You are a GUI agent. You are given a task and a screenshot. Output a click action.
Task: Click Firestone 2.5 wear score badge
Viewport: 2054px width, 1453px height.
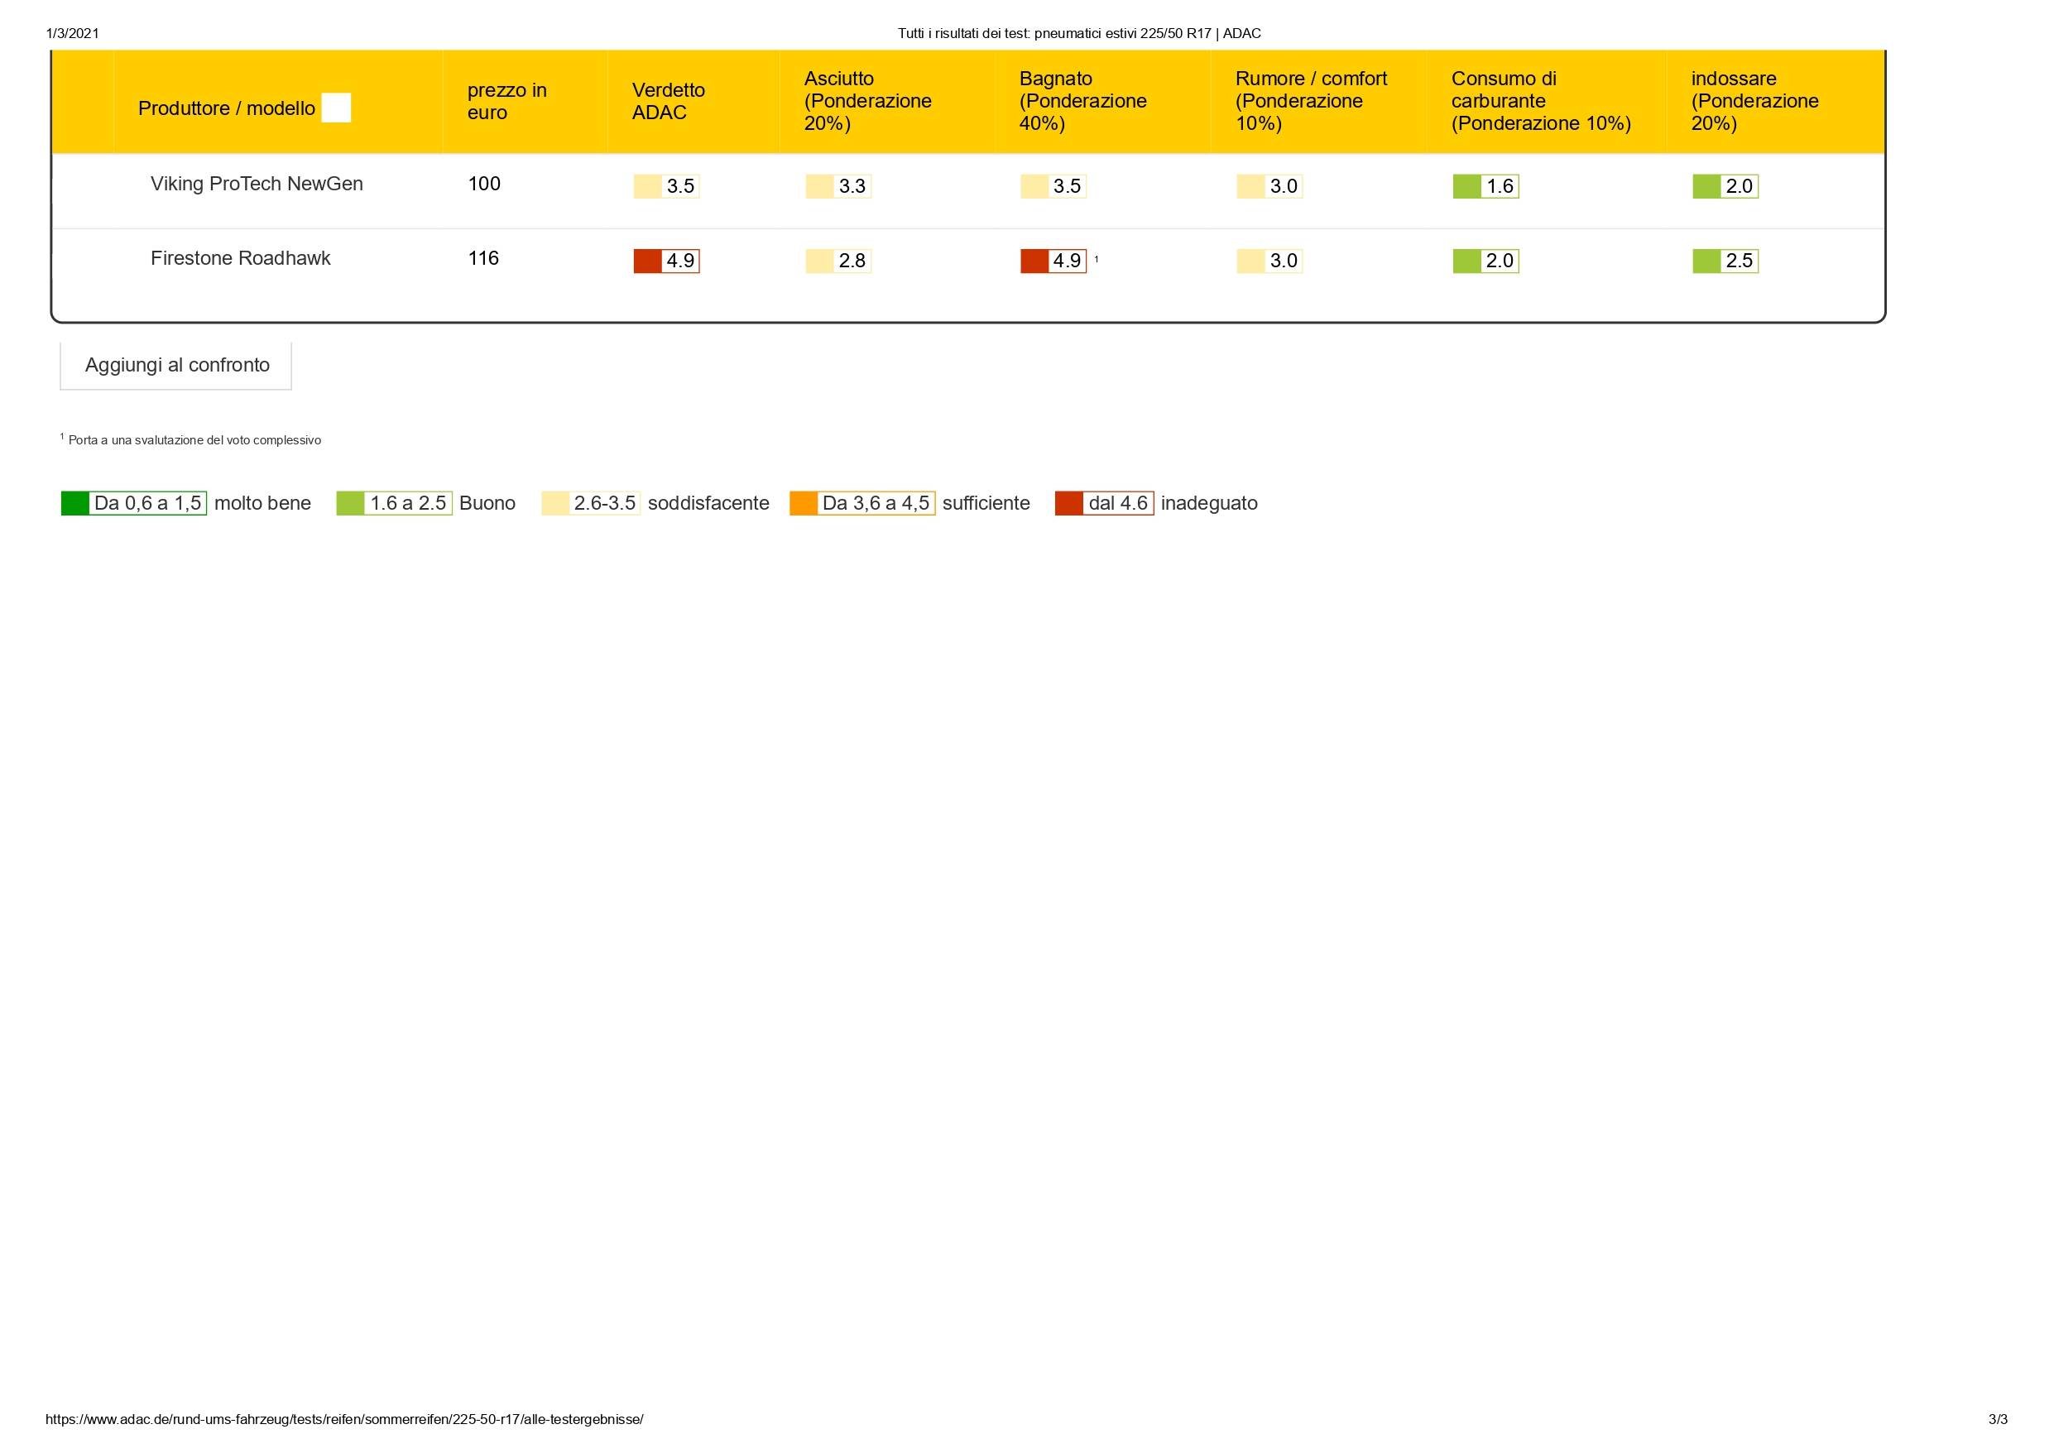coord(1725,261)
